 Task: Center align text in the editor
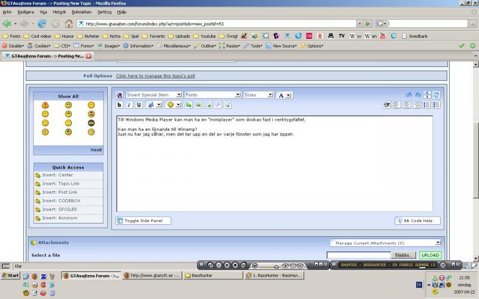point(407,105)
